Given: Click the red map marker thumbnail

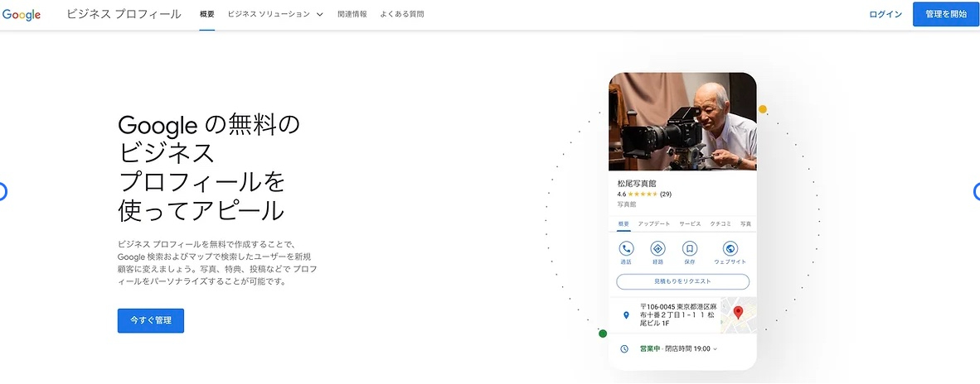Looking at the screenshot, I should [738, 314].
